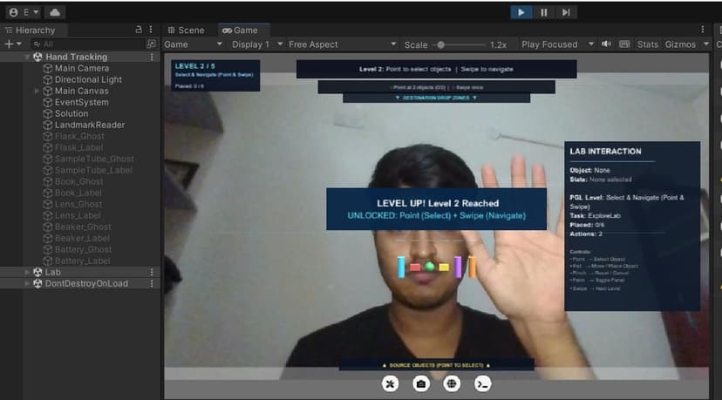Click the LEVEL UP notification banner
Viewport: 722px width, 400px height.
click(x=437, y=209)
